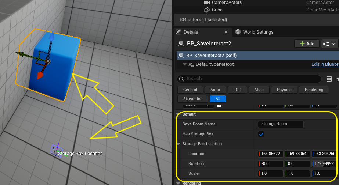Switch to the World Settings tab
The height and width of the screenshot is (185, 339).
coord(258,32)
